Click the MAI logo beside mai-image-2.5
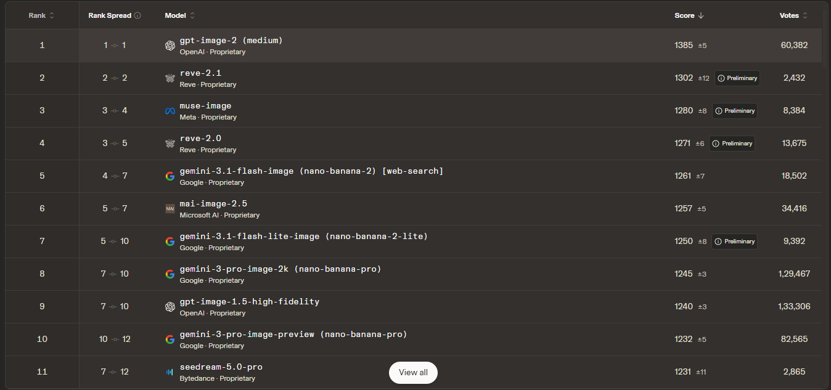Image resolution: width=831 pixels, height=390 pixels. click(170, 209)
